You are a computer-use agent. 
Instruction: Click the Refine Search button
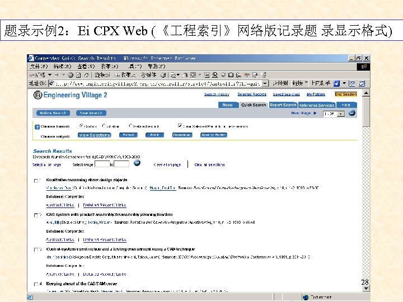pos(53,113)
